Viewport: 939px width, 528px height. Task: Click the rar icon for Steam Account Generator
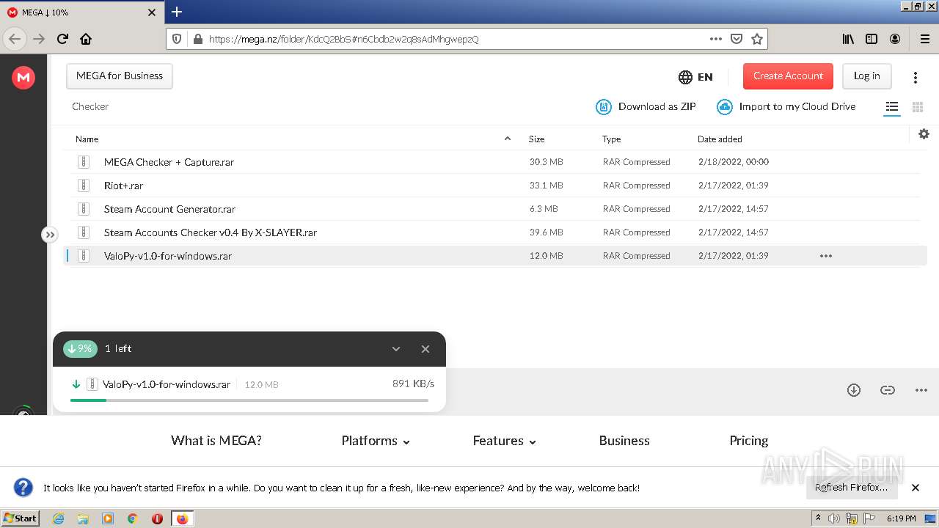pos(84,209)
